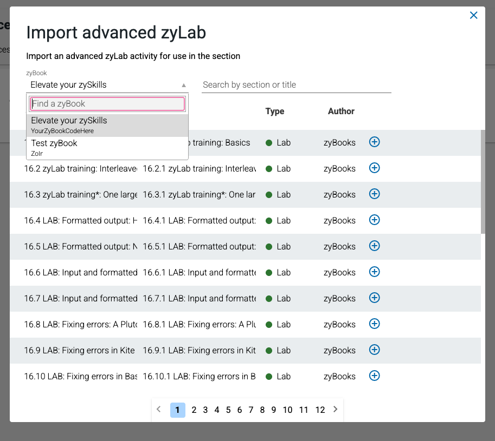Add lab 16.8 Fixing errors: A Pluto

(x=375, y=324)
